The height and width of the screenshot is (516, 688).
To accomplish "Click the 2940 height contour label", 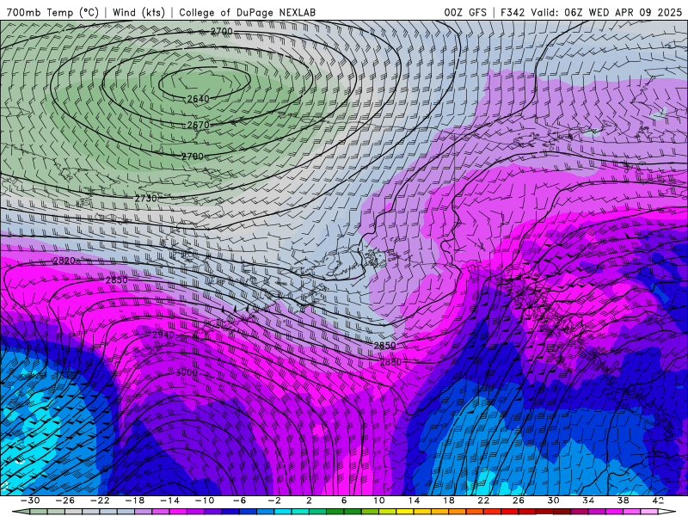I will (x=163, y=335).
